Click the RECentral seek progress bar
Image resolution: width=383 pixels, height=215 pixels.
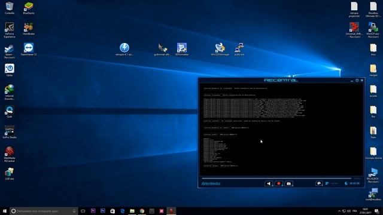click(276, 179)
